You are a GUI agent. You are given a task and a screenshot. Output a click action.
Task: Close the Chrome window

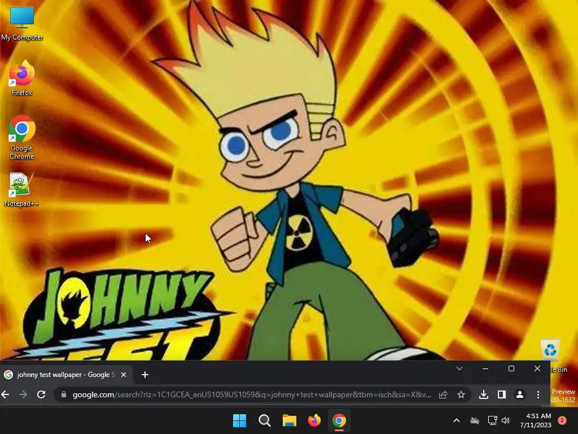(x=537, y=368)
